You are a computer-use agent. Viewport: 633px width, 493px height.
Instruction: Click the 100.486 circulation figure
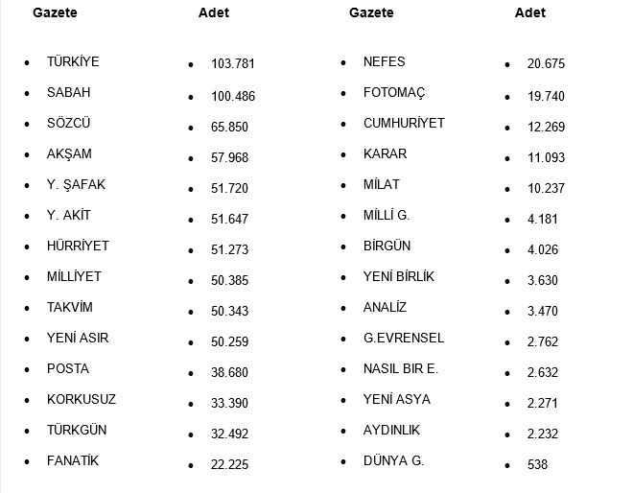tap(233, 96)
